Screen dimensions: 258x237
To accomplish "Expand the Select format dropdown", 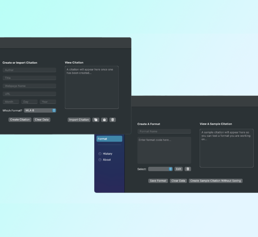I will 160,169.
